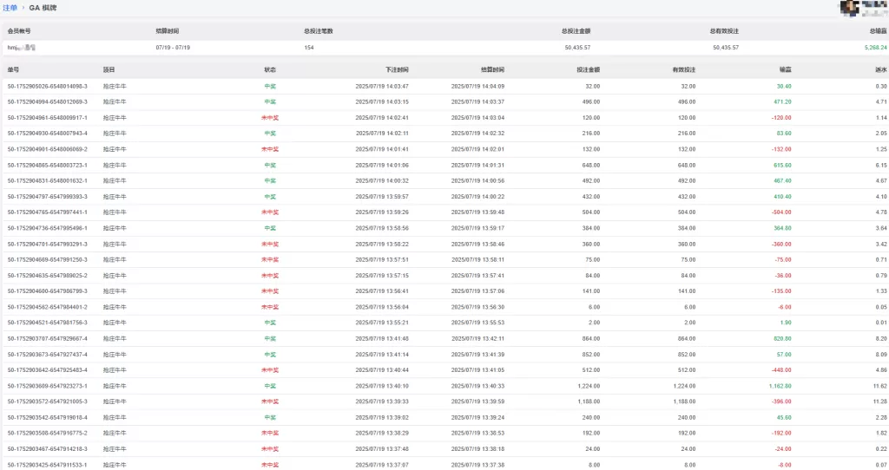Click the 状态 column header
889x470 pixels.
point(270,69)
